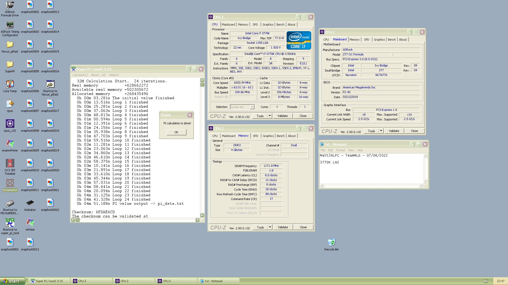This screenshot has width=508, height=285.
Task: Click the Windows start button
Action: coord(12,281)
